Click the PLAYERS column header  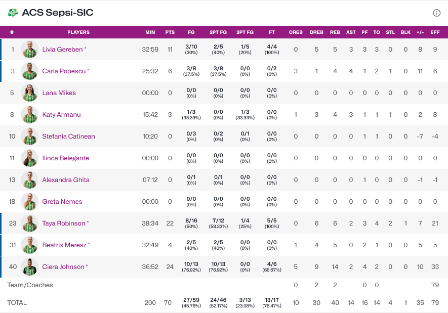tap(78, 32)
